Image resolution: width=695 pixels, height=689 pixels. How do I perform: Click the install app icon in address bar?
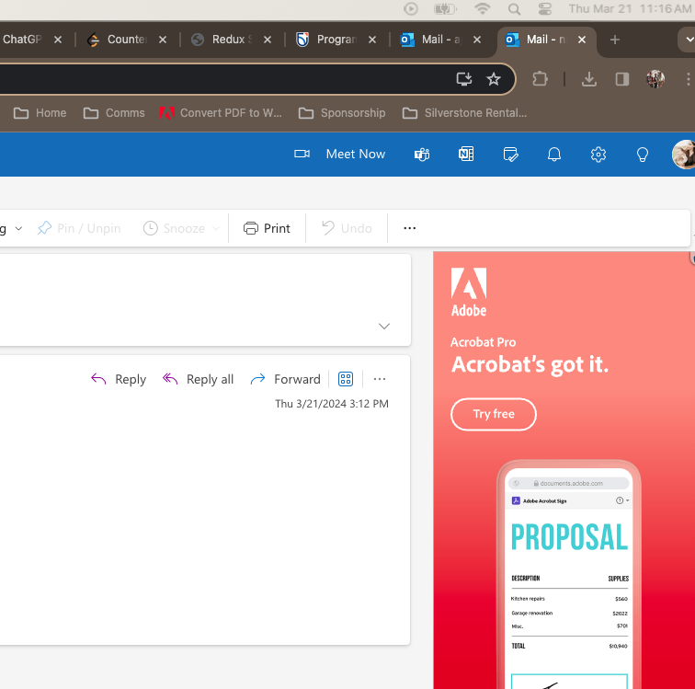(464, 79)
